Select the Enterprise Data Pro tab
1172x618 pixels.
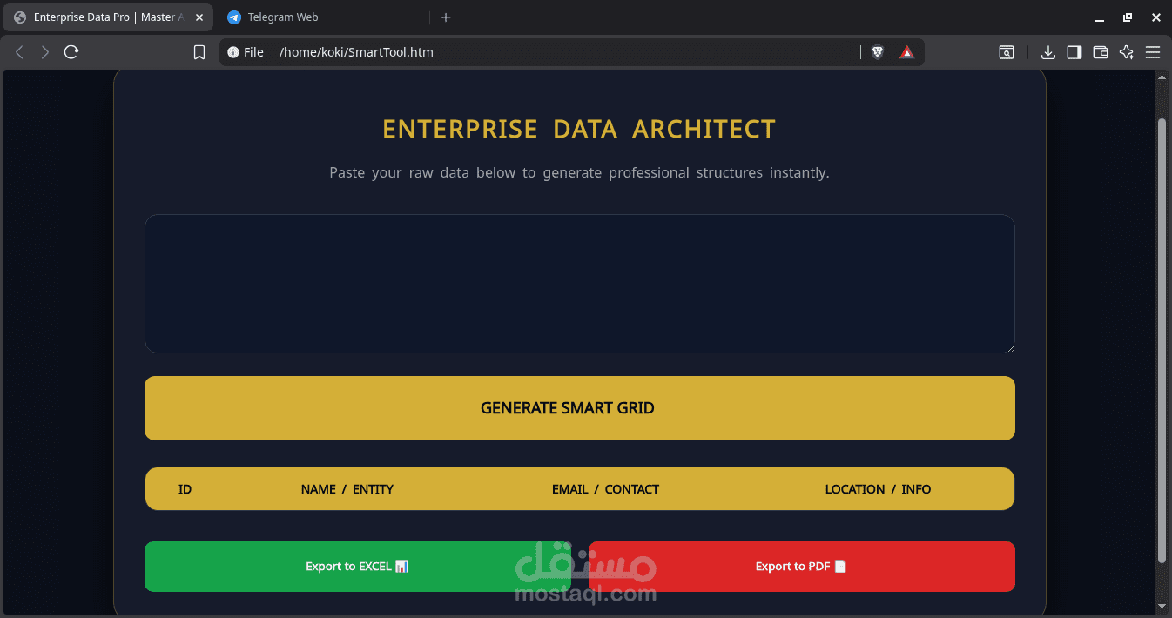[x=104, y=17]
